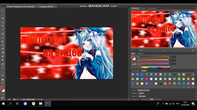Select the Rectangular Marquee tool
This screenshot has width=197, height=110.
click(2, 15)
